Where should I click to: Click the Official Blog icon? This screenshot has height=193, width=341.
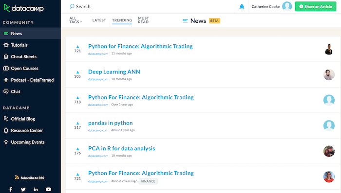tap(6, 118)
